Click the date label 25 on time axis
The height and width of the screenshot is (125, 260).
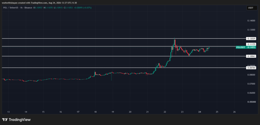click(x=217, y=112)
